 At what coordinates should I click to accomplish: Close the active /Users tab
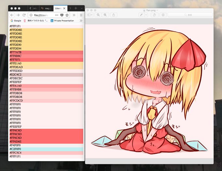(64, 9)
